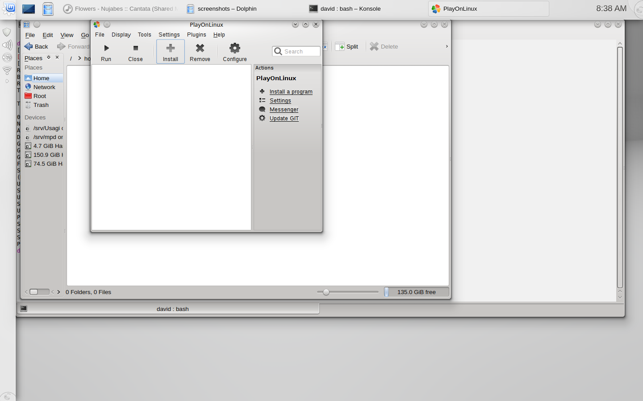Click the file manager launcher in the panel
The width and height of the screenshot is (643, 401).
48,8
